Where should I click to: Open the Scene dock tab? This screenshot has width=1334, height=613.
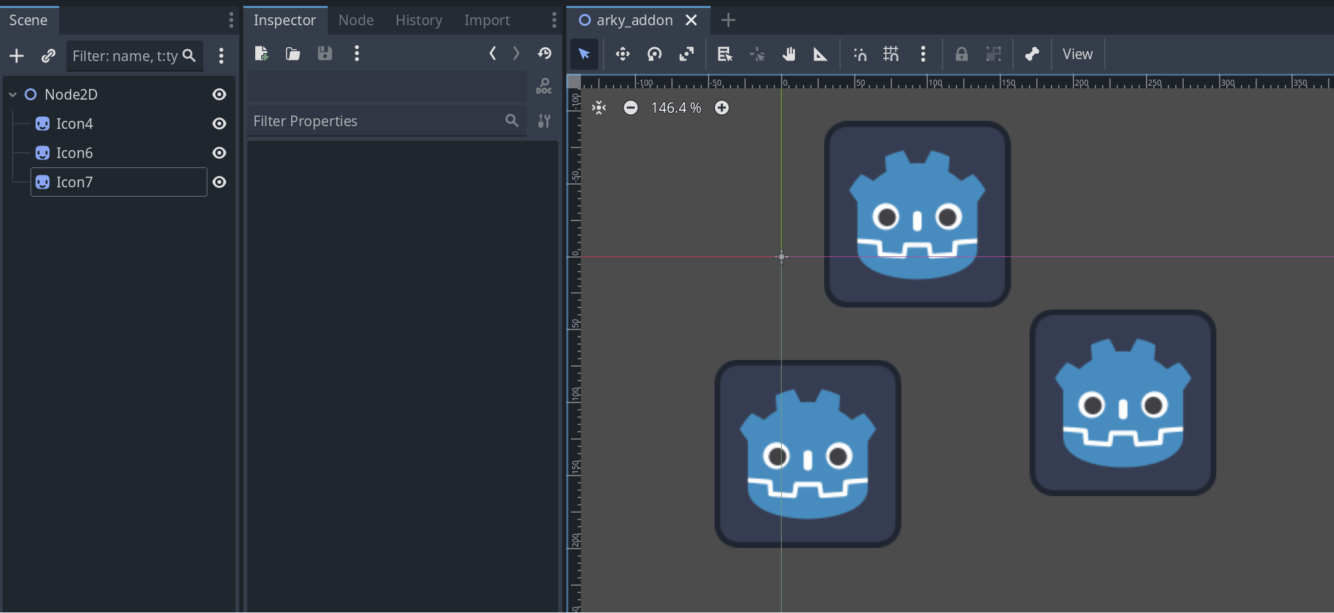29,20
